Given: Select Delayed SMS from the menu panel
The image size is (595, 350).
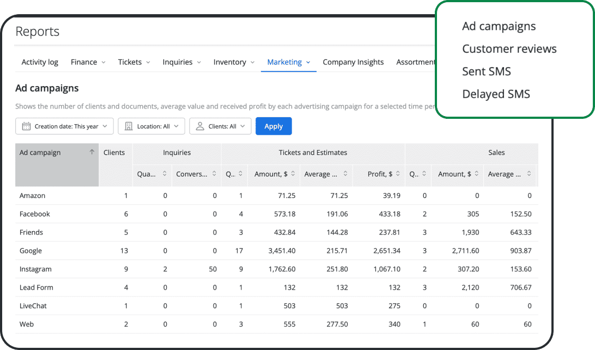Looking at the screenshot, I should pos(496,94).
